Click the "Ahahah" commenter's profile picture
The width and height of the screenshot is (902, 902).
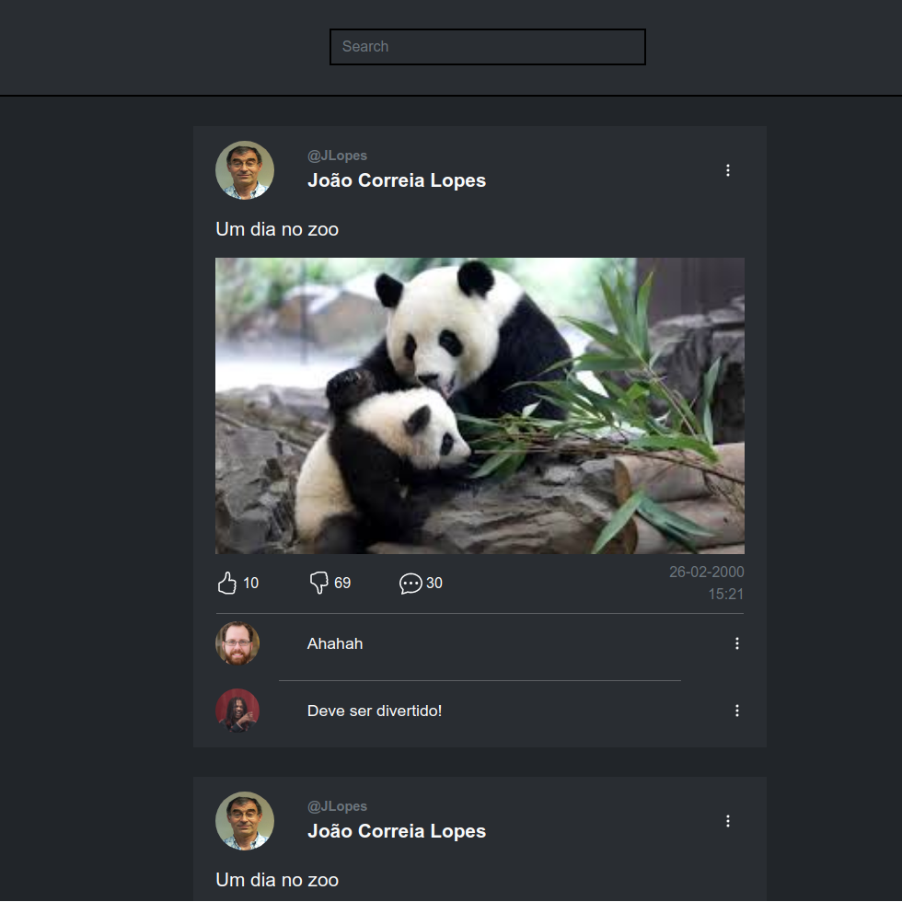[237, 643]
